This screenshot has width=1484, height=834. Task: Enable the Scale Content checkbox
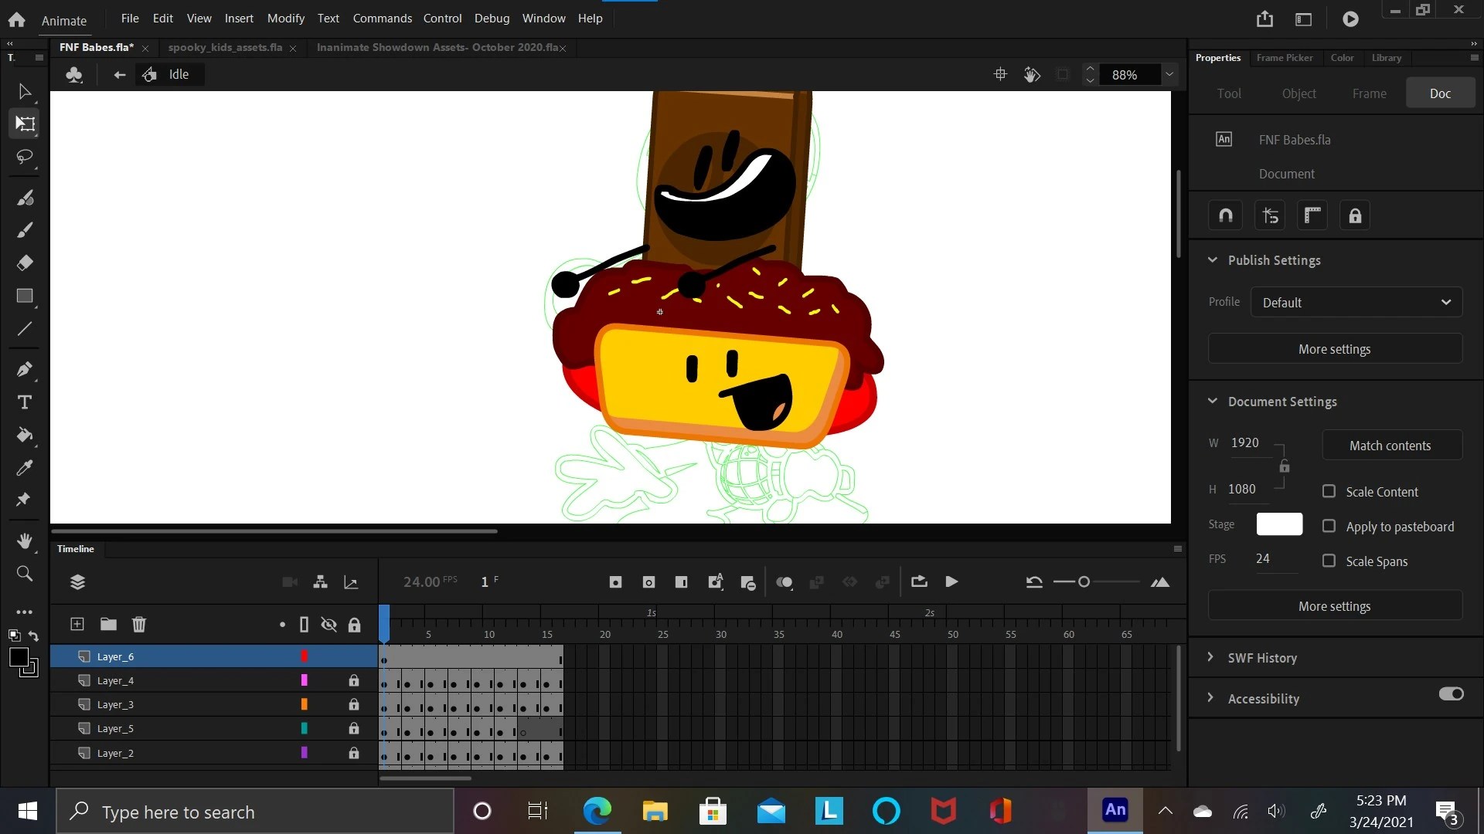point(1329,491)
